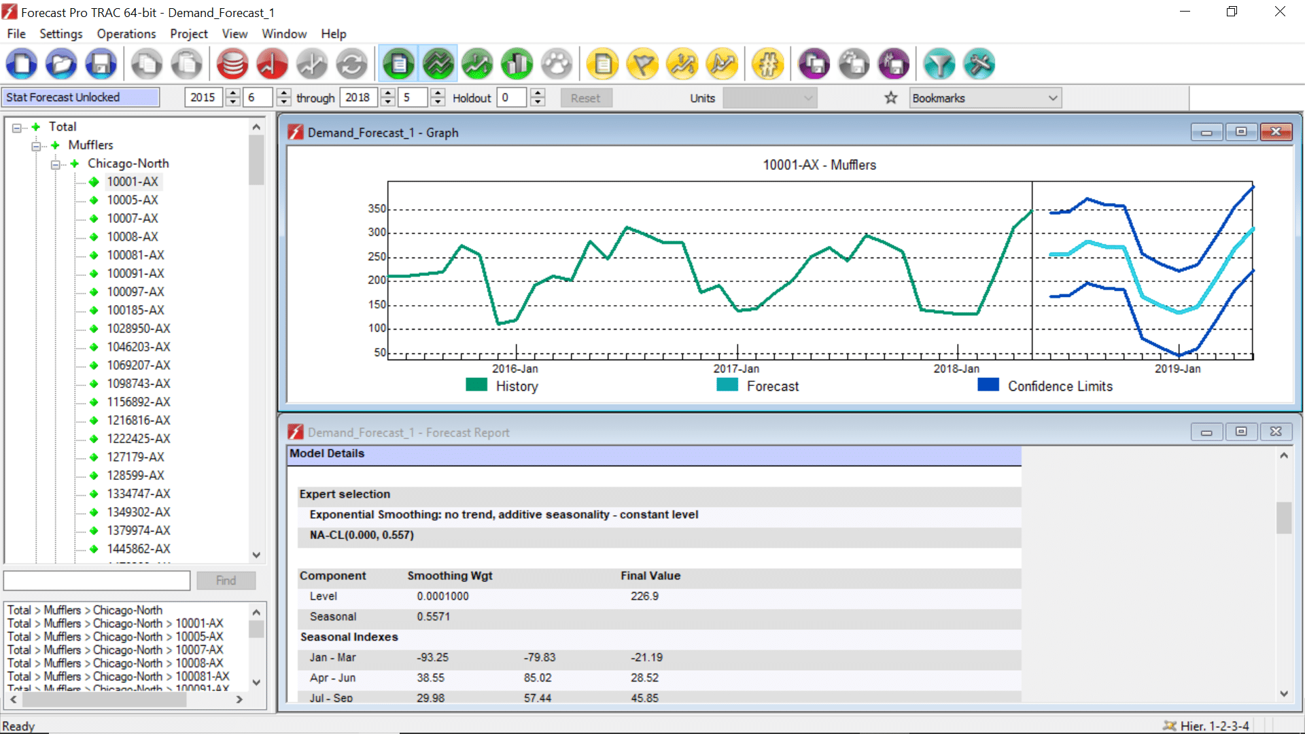
Task: Click the Save project icon
Action: coord(100,63)
